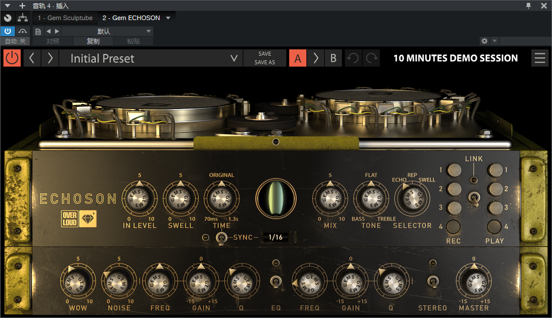Viewport: 552px width, 318px height.
Task: Click the green magic eye level indicator
Action: tap(275, 199)
